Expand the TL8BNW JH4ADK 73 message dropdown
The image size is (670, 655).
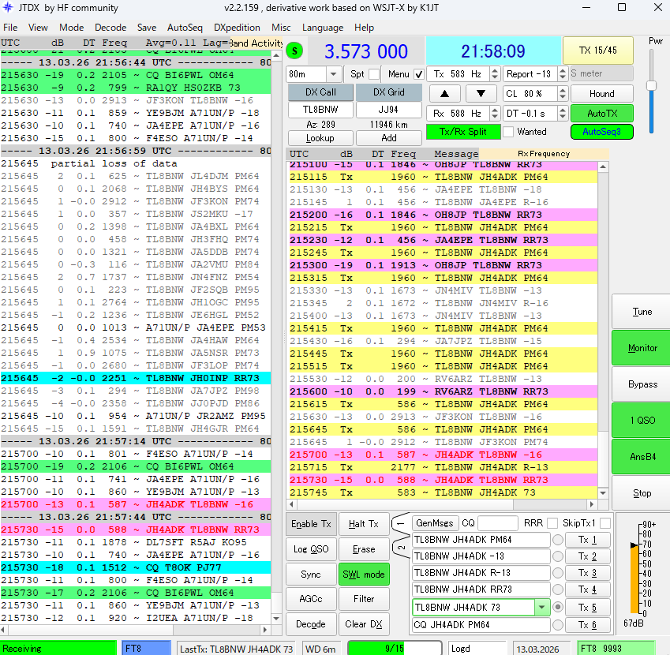[541, 608]
